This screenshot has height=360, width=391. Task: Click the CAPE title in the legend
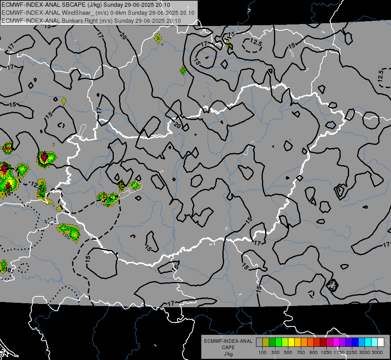tap(228, 347)
